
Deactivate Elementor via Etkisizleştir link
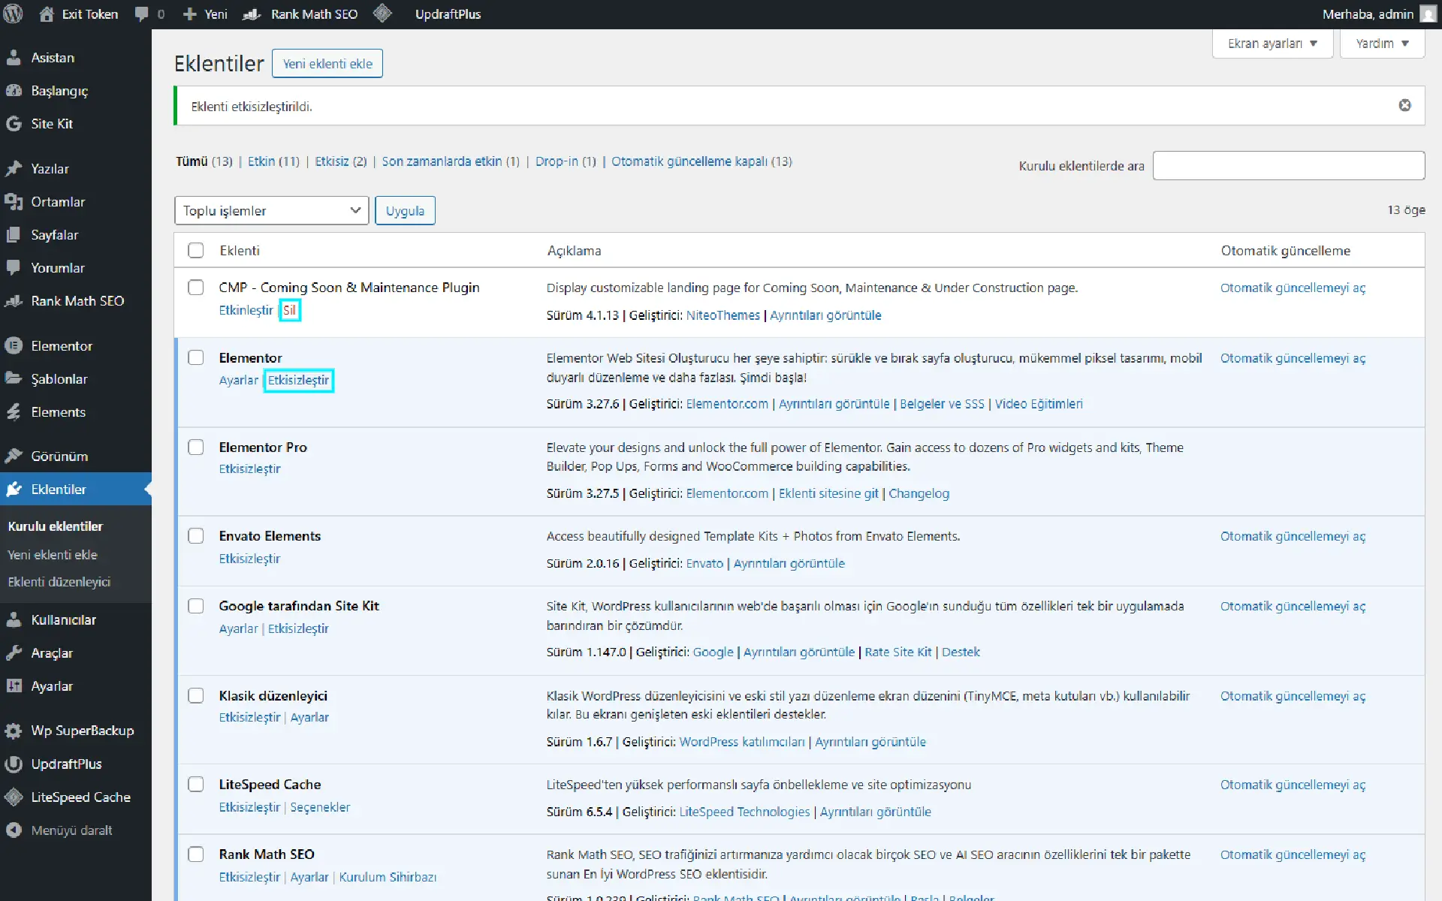click(x=298, y=380)
